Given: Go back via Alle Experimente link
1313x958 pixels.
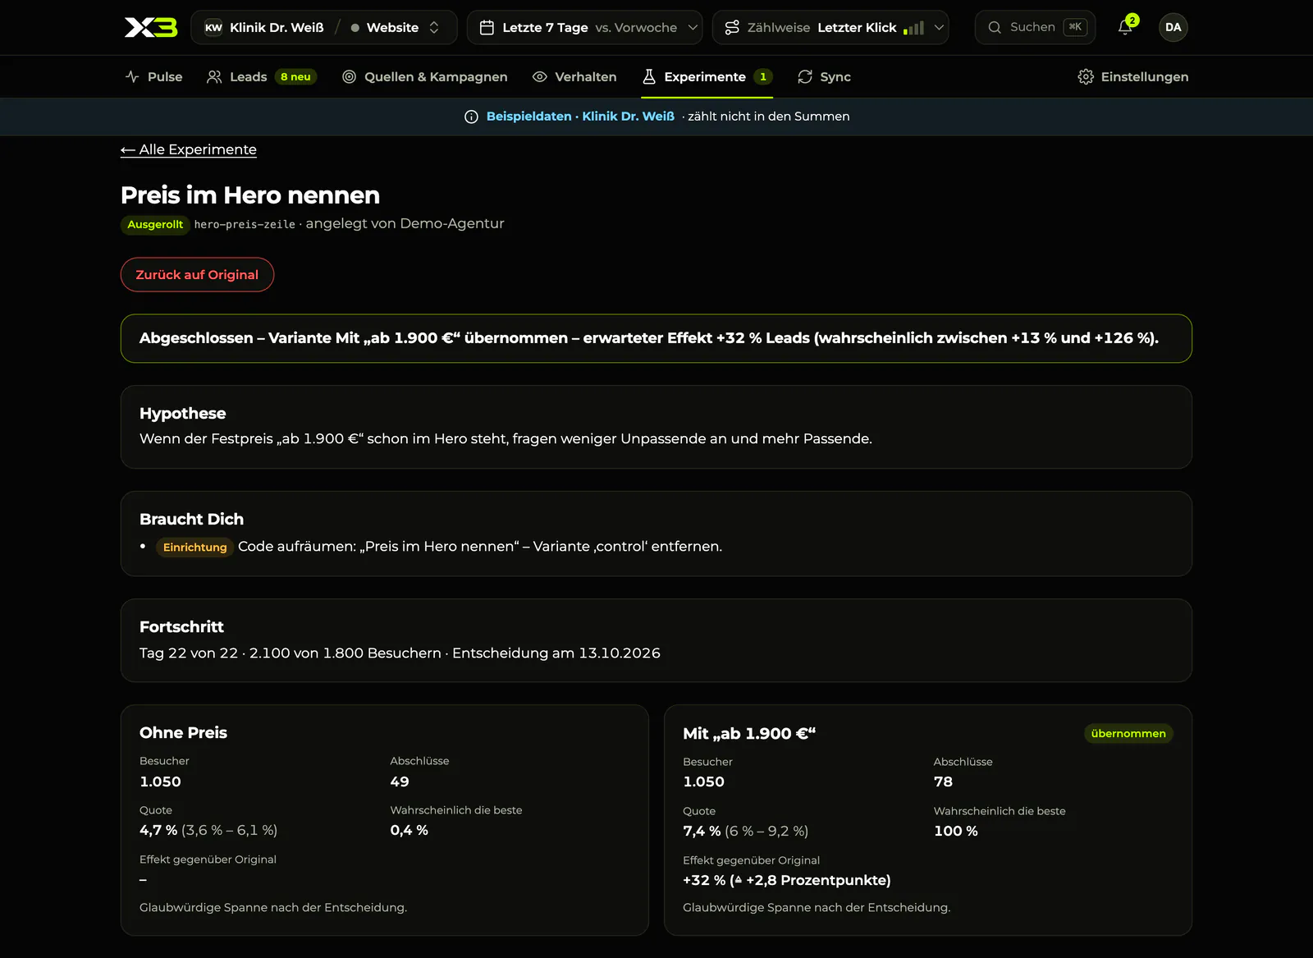Looking at the screenshot, I should 188,149.
